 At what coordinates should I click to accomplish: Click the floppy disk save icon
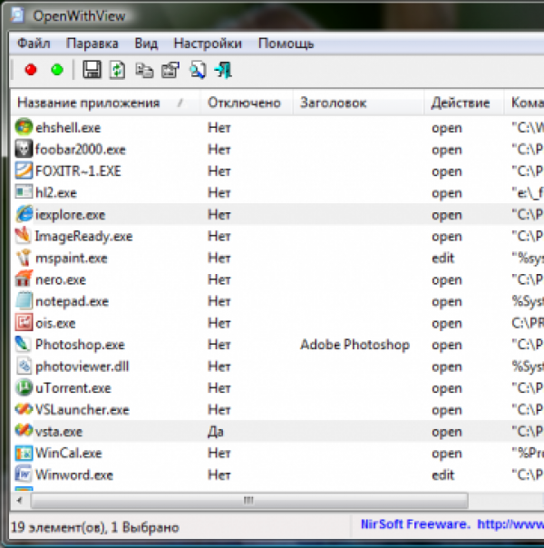click(91, 70)
